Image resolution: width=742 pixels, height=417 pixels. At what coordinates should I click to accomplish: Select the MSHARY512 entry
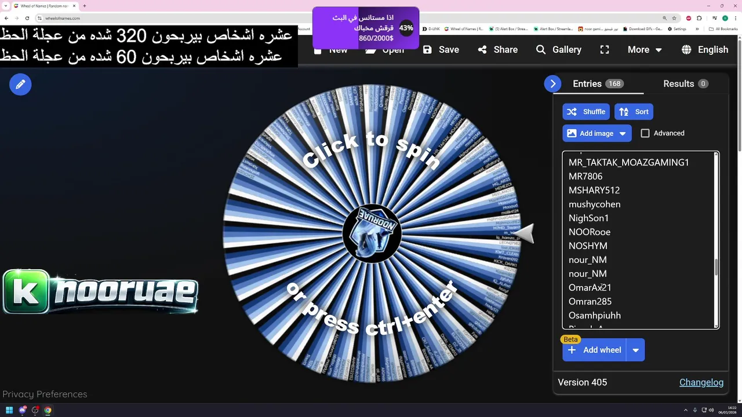tap(594, 190)
